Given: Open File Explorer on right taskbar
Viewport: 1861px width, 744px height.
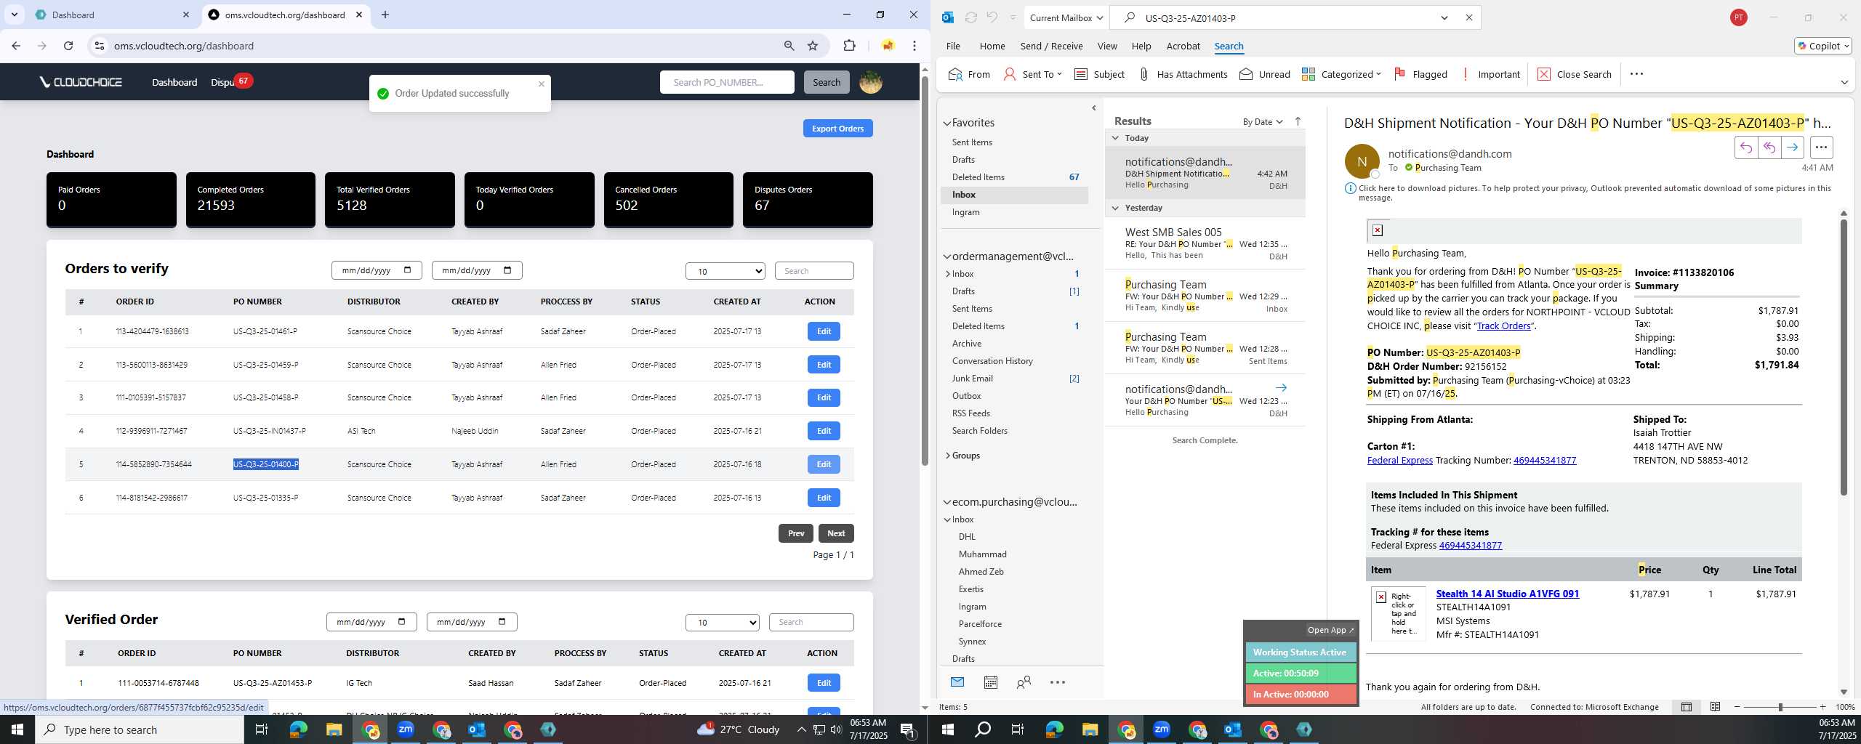Looking at the screenshot, I should click(1090, 729).
